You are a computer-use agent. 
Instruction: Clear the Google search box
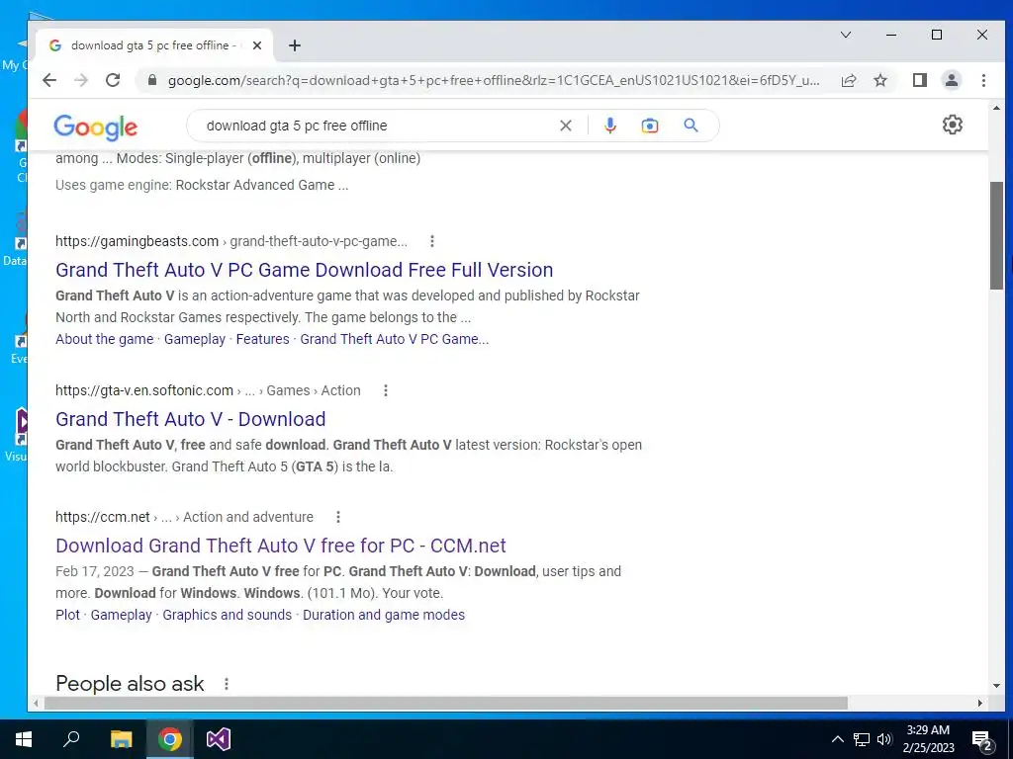565,126
